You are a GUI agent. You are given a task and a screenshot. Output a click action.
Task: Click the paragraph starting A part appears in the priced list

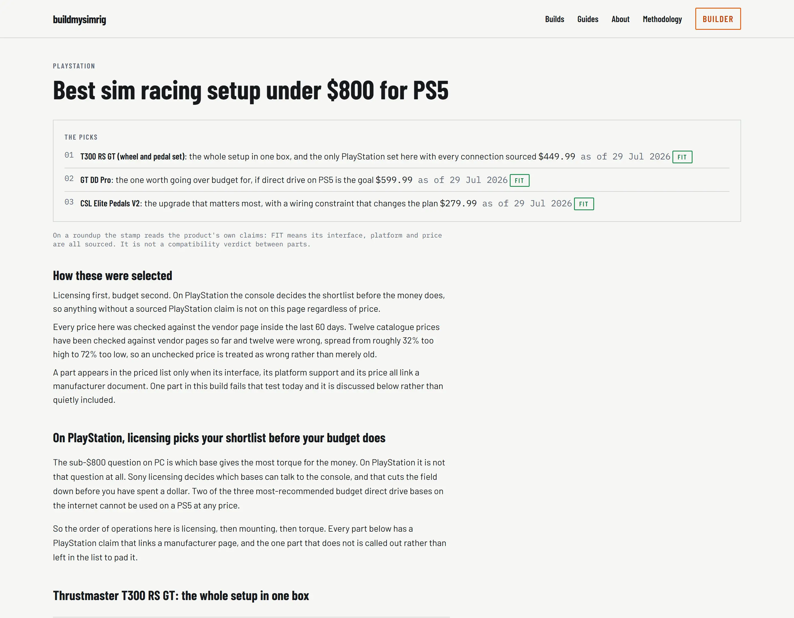pyautogui.click(x=248, y=386)
